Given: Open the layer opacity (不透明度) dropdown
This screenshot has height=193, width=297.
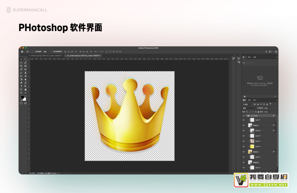Looking at the screenshot, I should click(x=269, y=108).
